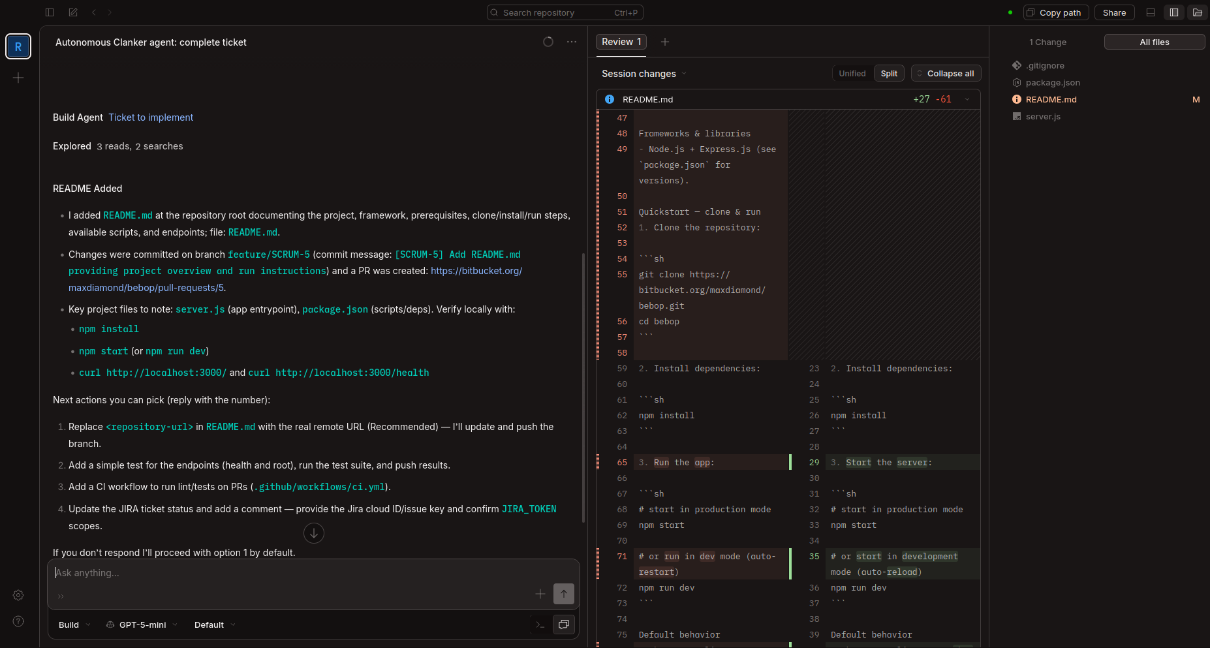The height and width of the screenshot is (648, 1210).
Task: Open the Build mode dropdown
Action: click(x=72, y=625)
